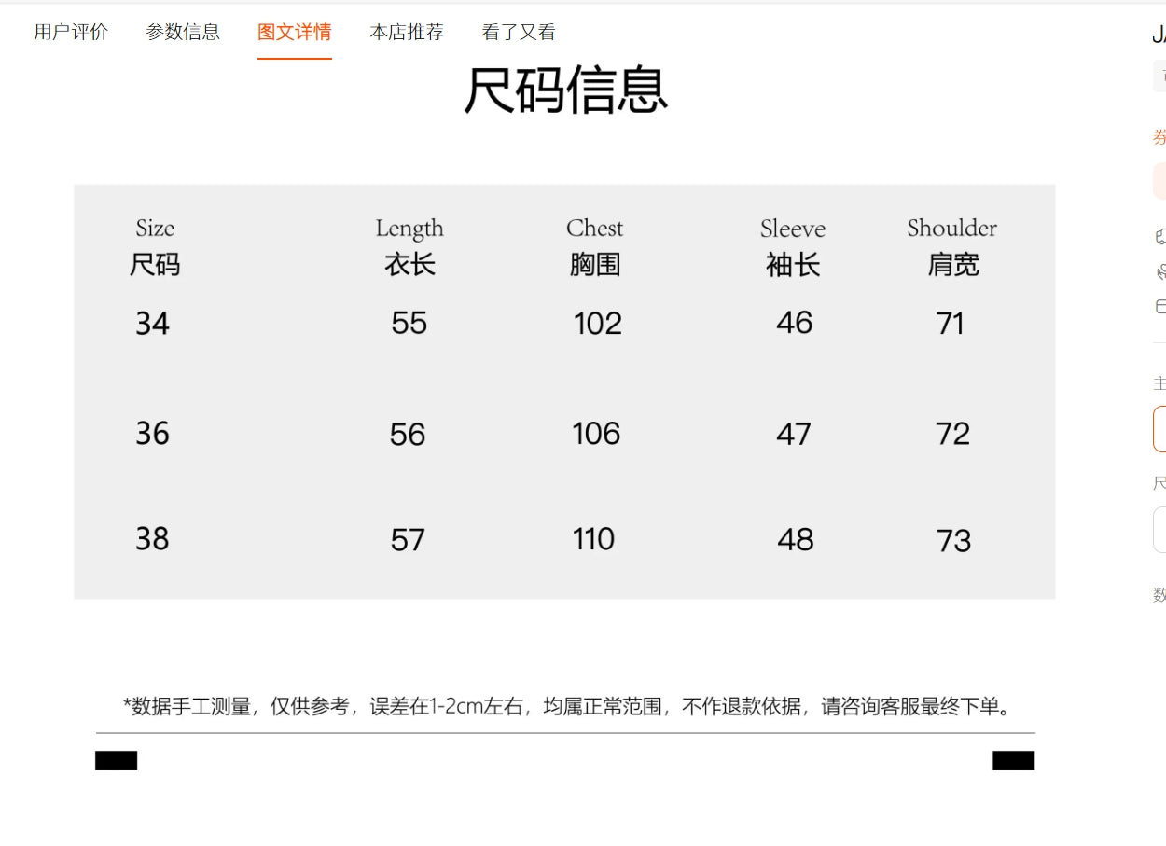
Task: Click size 36 in the size chart
Action: pos(153,434)
